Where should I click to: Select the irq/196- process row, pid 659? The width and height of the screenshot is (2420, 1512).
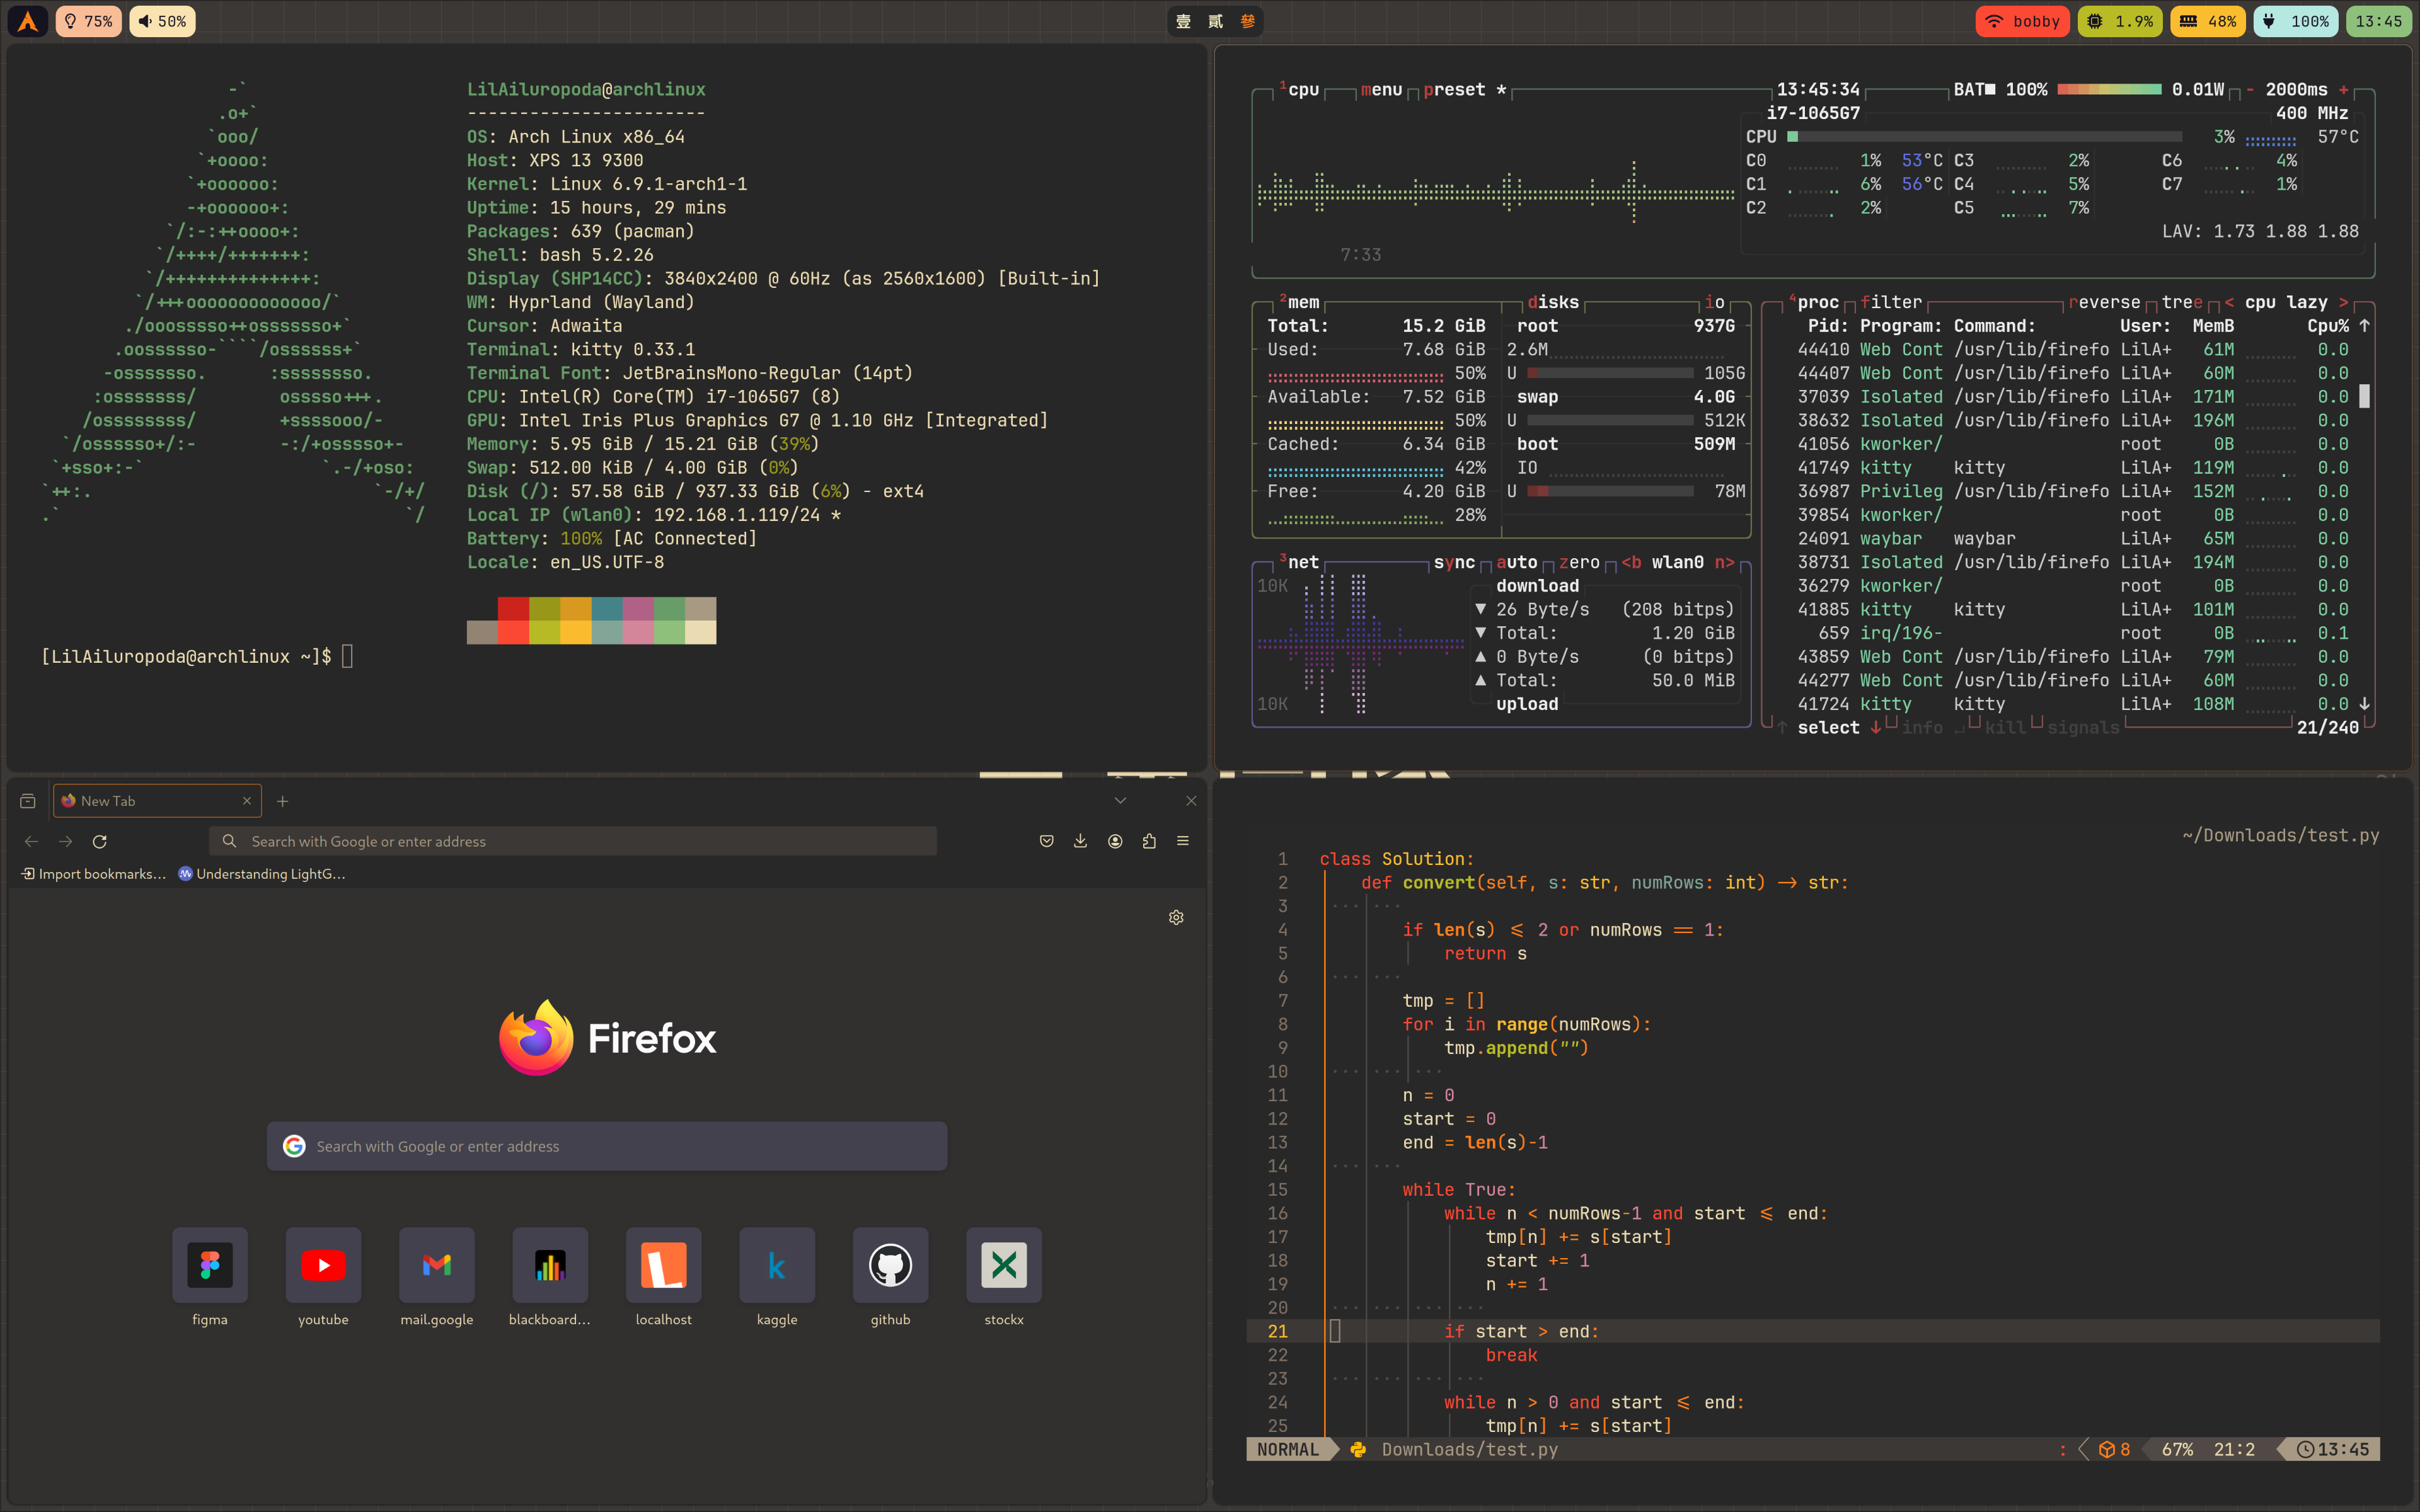(x=2072, y=633)
